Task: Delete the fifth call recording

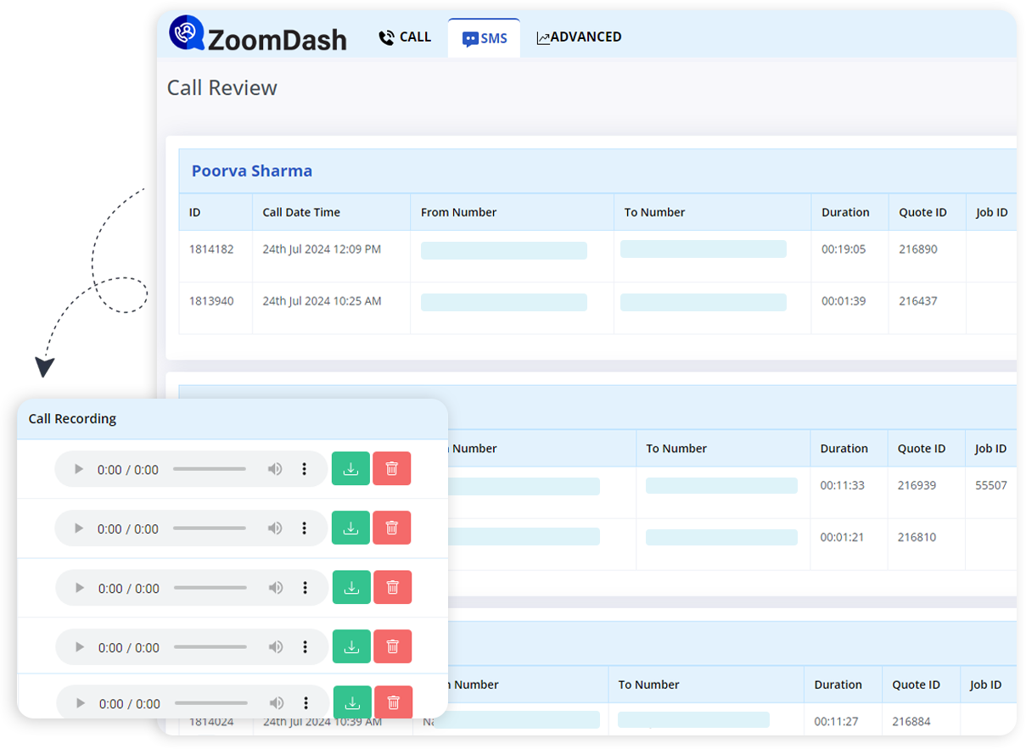Action: 394,702
